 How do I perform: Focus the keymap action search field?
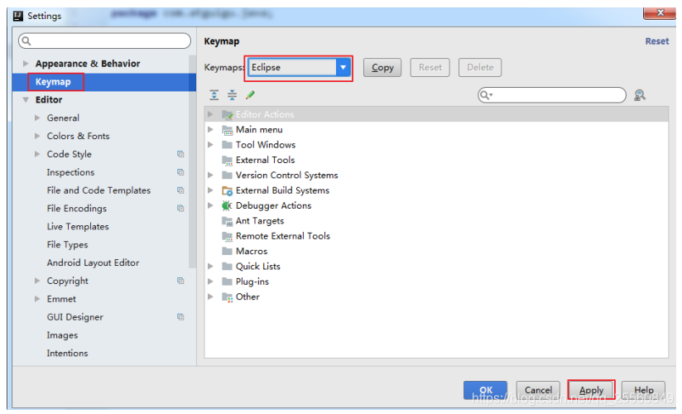coord(552,95)
